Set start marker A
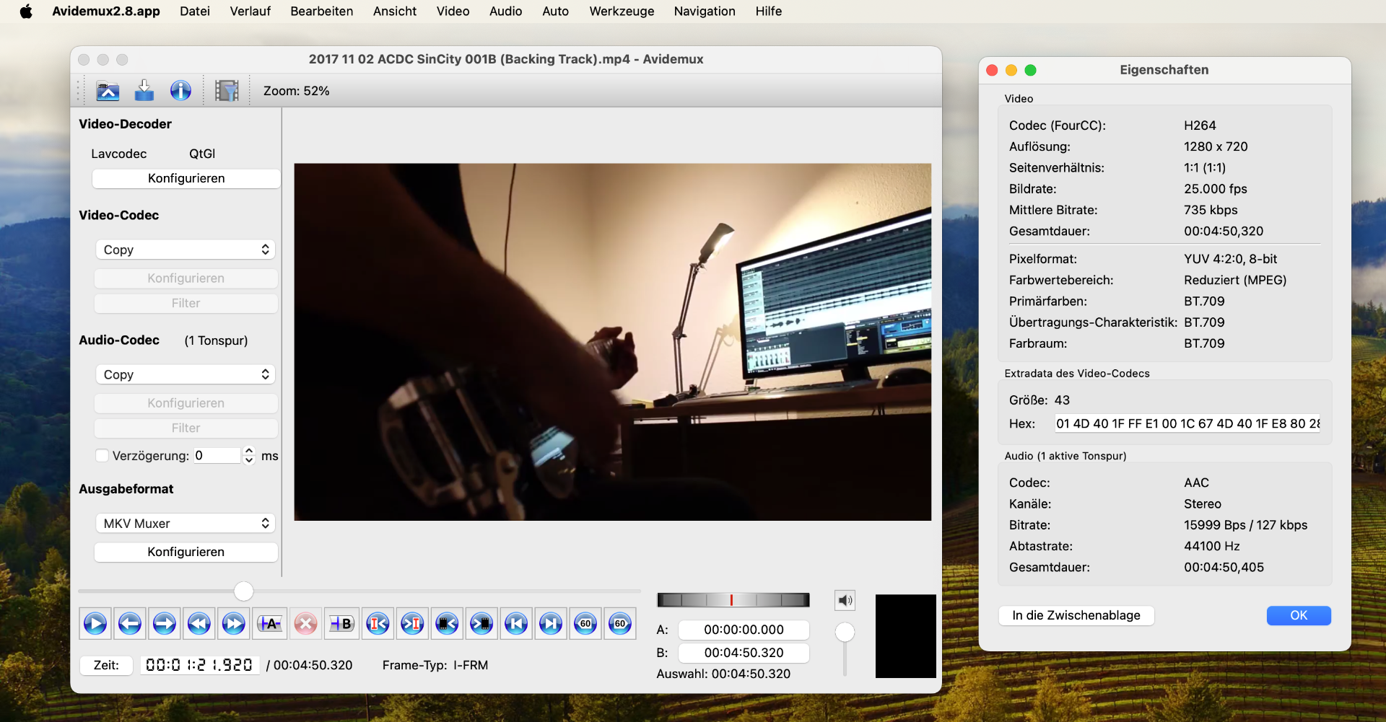This screenshot has height=722, width=1386. pyautogui.click(x=270, y=624)
